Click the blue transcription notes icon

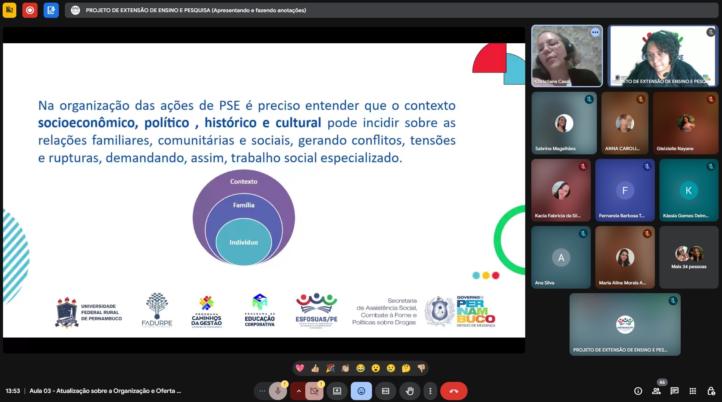click(x=51, y=10)
